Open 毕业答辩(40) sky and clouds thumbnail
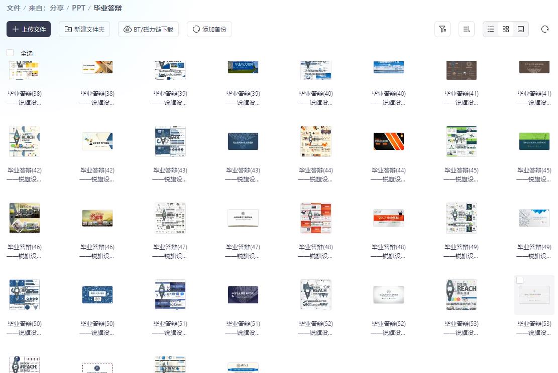The height and width of the screenshot is (373, 558). (x=389, y=67)
